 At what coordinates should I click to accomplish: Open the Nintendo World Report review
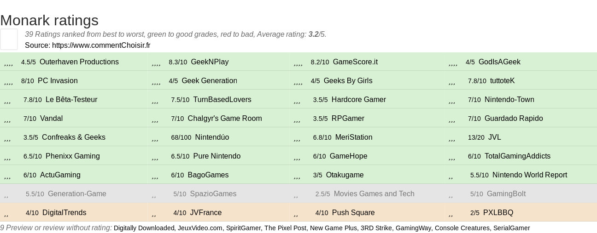pos(529,175)
